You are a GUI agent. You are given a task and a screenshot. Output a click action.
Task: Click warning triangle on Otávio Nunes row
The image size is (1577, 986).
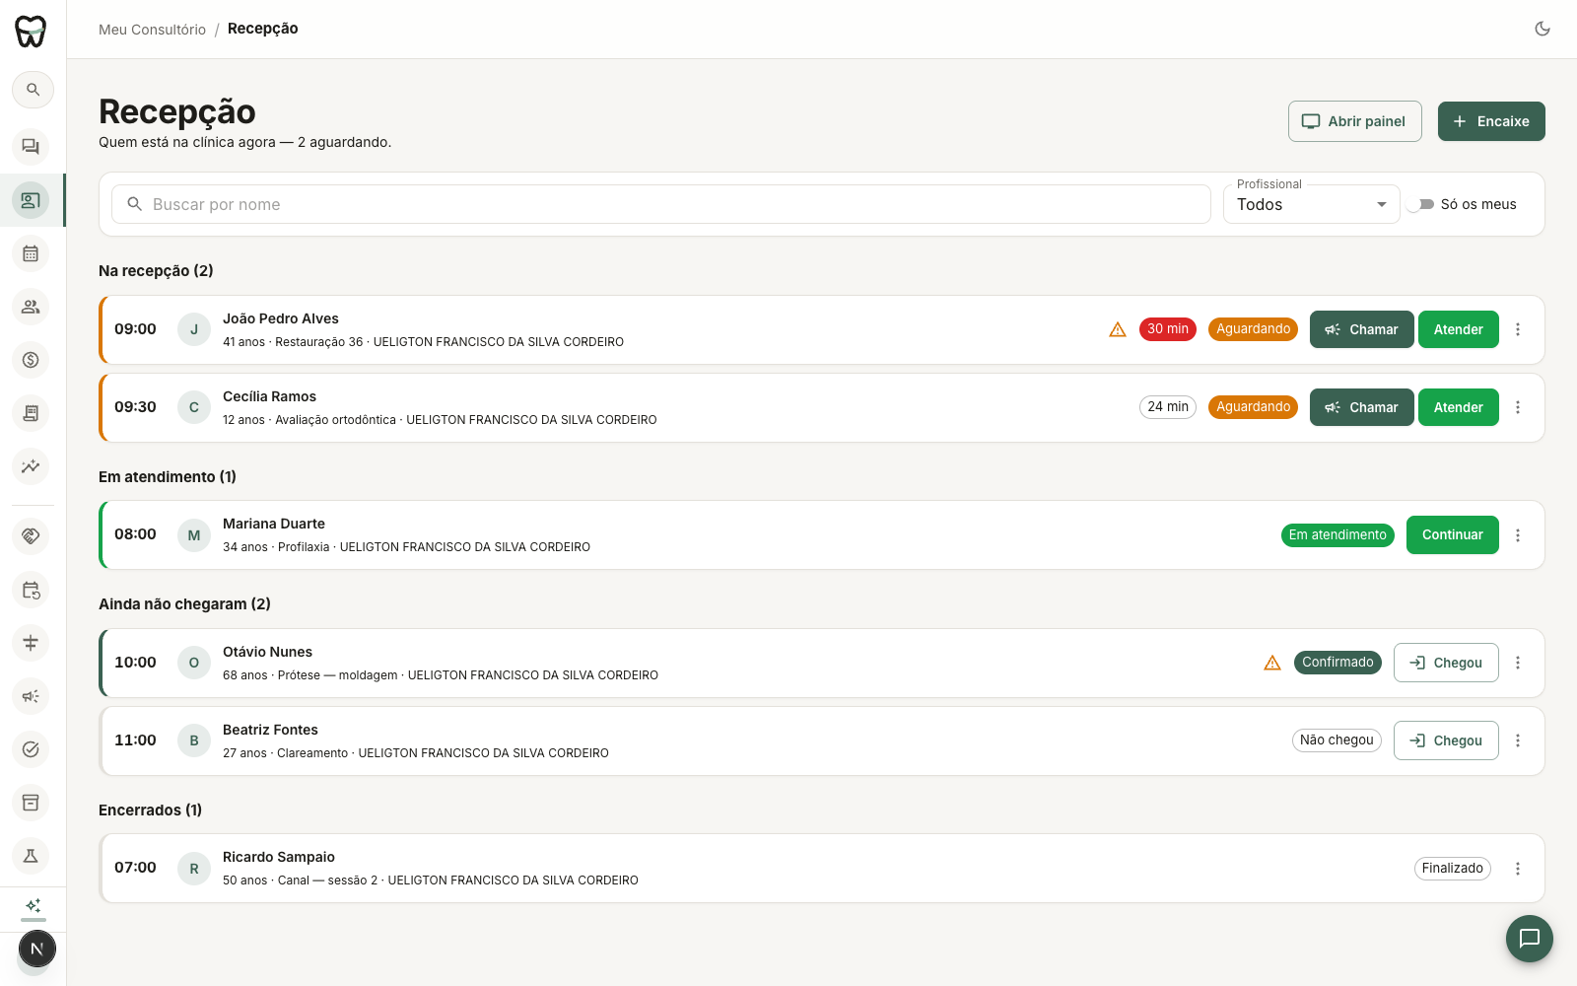click(x=1272, y=663)
